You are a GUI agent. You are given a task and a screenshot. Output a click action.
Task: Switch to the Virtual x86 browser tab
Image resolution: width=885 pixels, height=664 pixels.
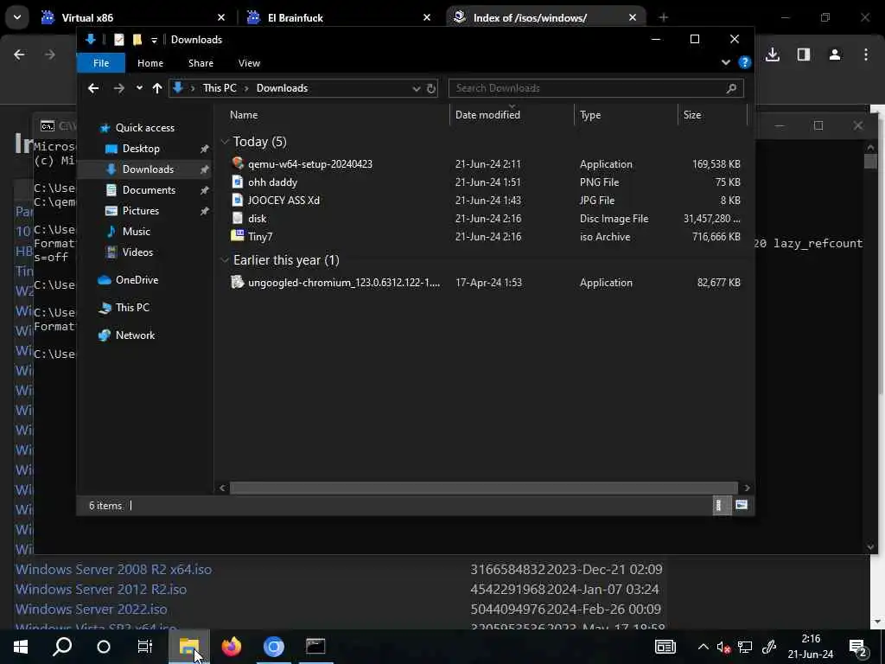click(x=133, y=17)
